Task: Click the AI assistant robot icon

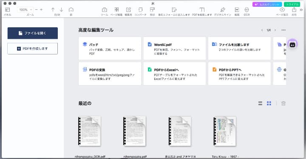Action: (x=292, y=45)
